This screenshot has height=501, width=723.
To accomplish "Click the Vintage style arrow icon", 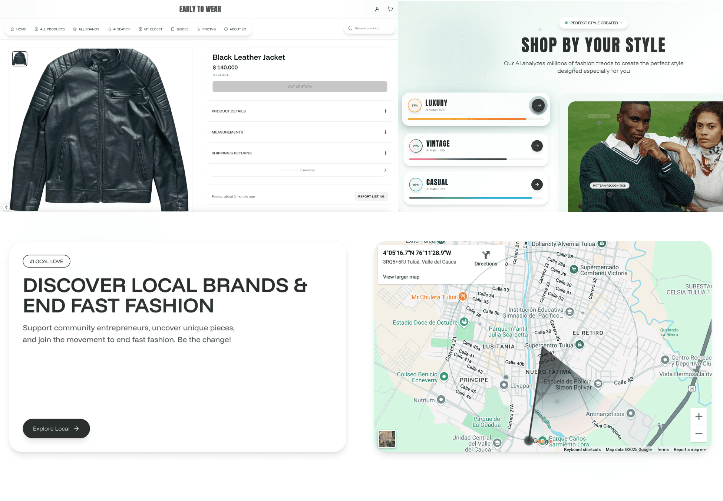I will click(x=537, y=146).
